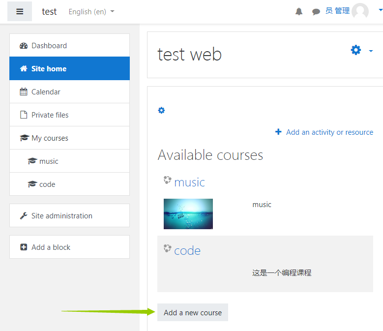
Task: Open the notifications bell icon
Action: coord(299,12)
